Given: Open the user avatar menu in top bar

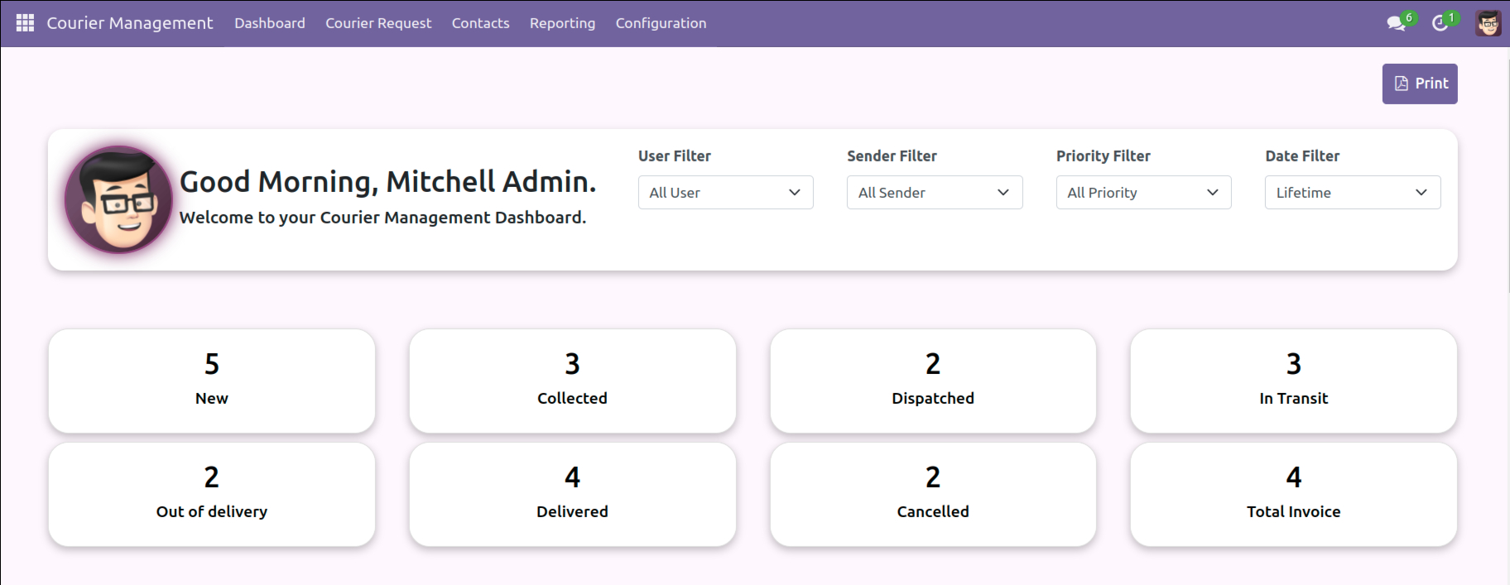Looking at the screenshot, I should coord(1488,23).
